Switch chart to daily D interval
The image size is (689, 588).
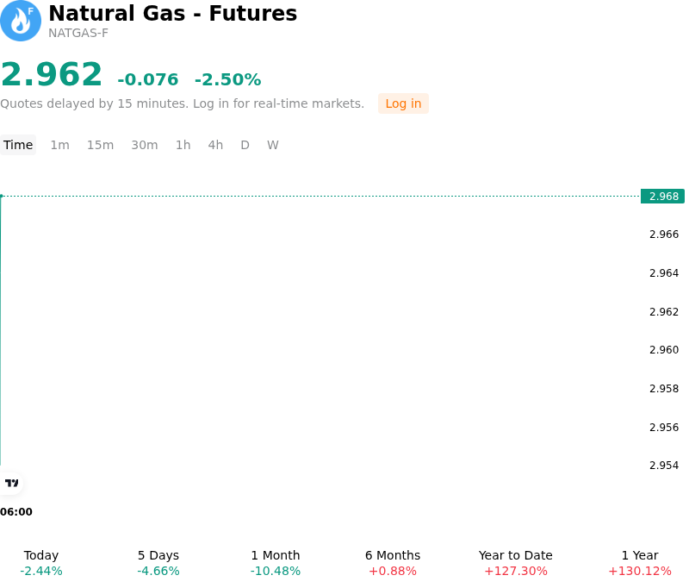[x=245, y=145]
